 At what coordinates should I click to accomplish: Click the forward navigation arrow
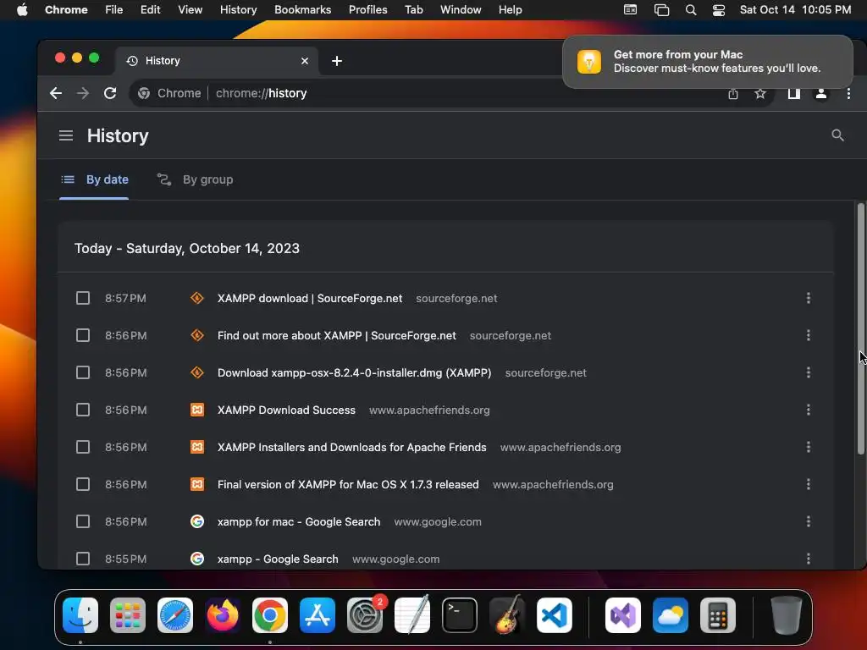click(x=83, y=93)
